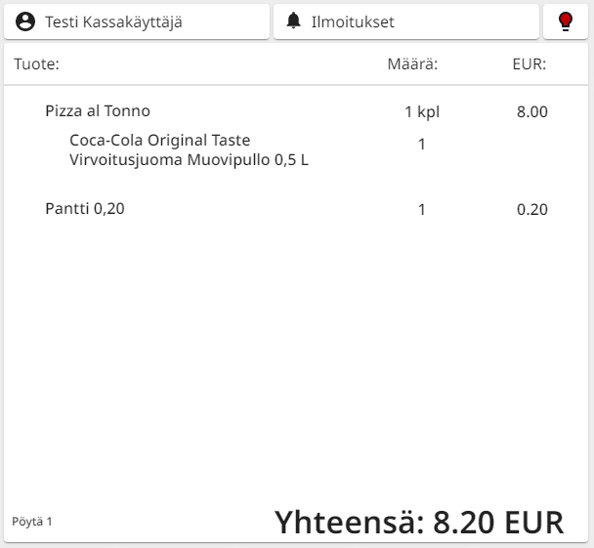
Task: Click the notification bell icon
Action: tap(293, 21)
